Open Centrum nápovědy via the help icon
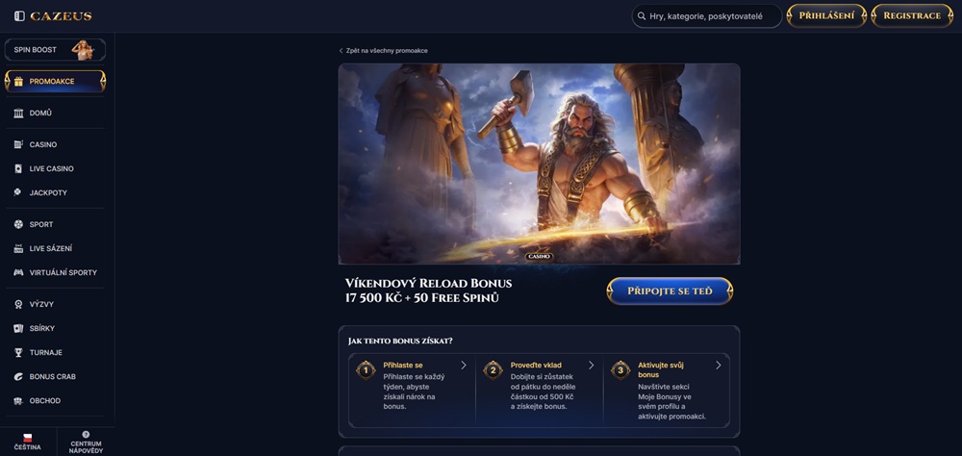The image size is (962, 456). point(86,435)
